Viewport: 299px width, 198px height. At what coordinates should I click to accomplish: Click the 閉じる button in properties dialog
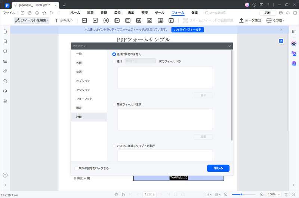pos(218,168)
